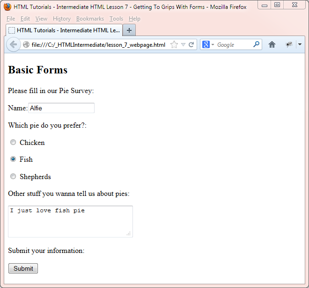The height and width of the screenshot is (288, 309).
Task: Close the Firefox window
Action: (x=294, y=5)
